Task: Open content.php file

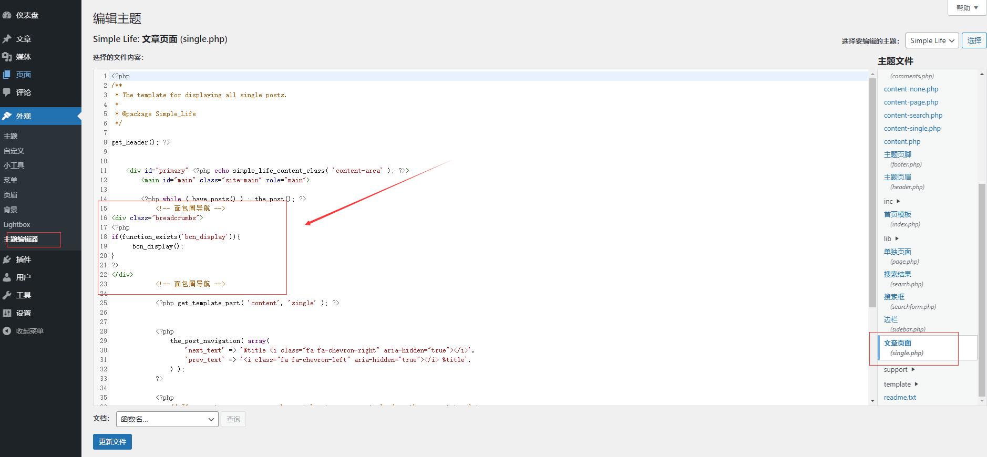Action: pyautogui.click(x=902, y=142)
